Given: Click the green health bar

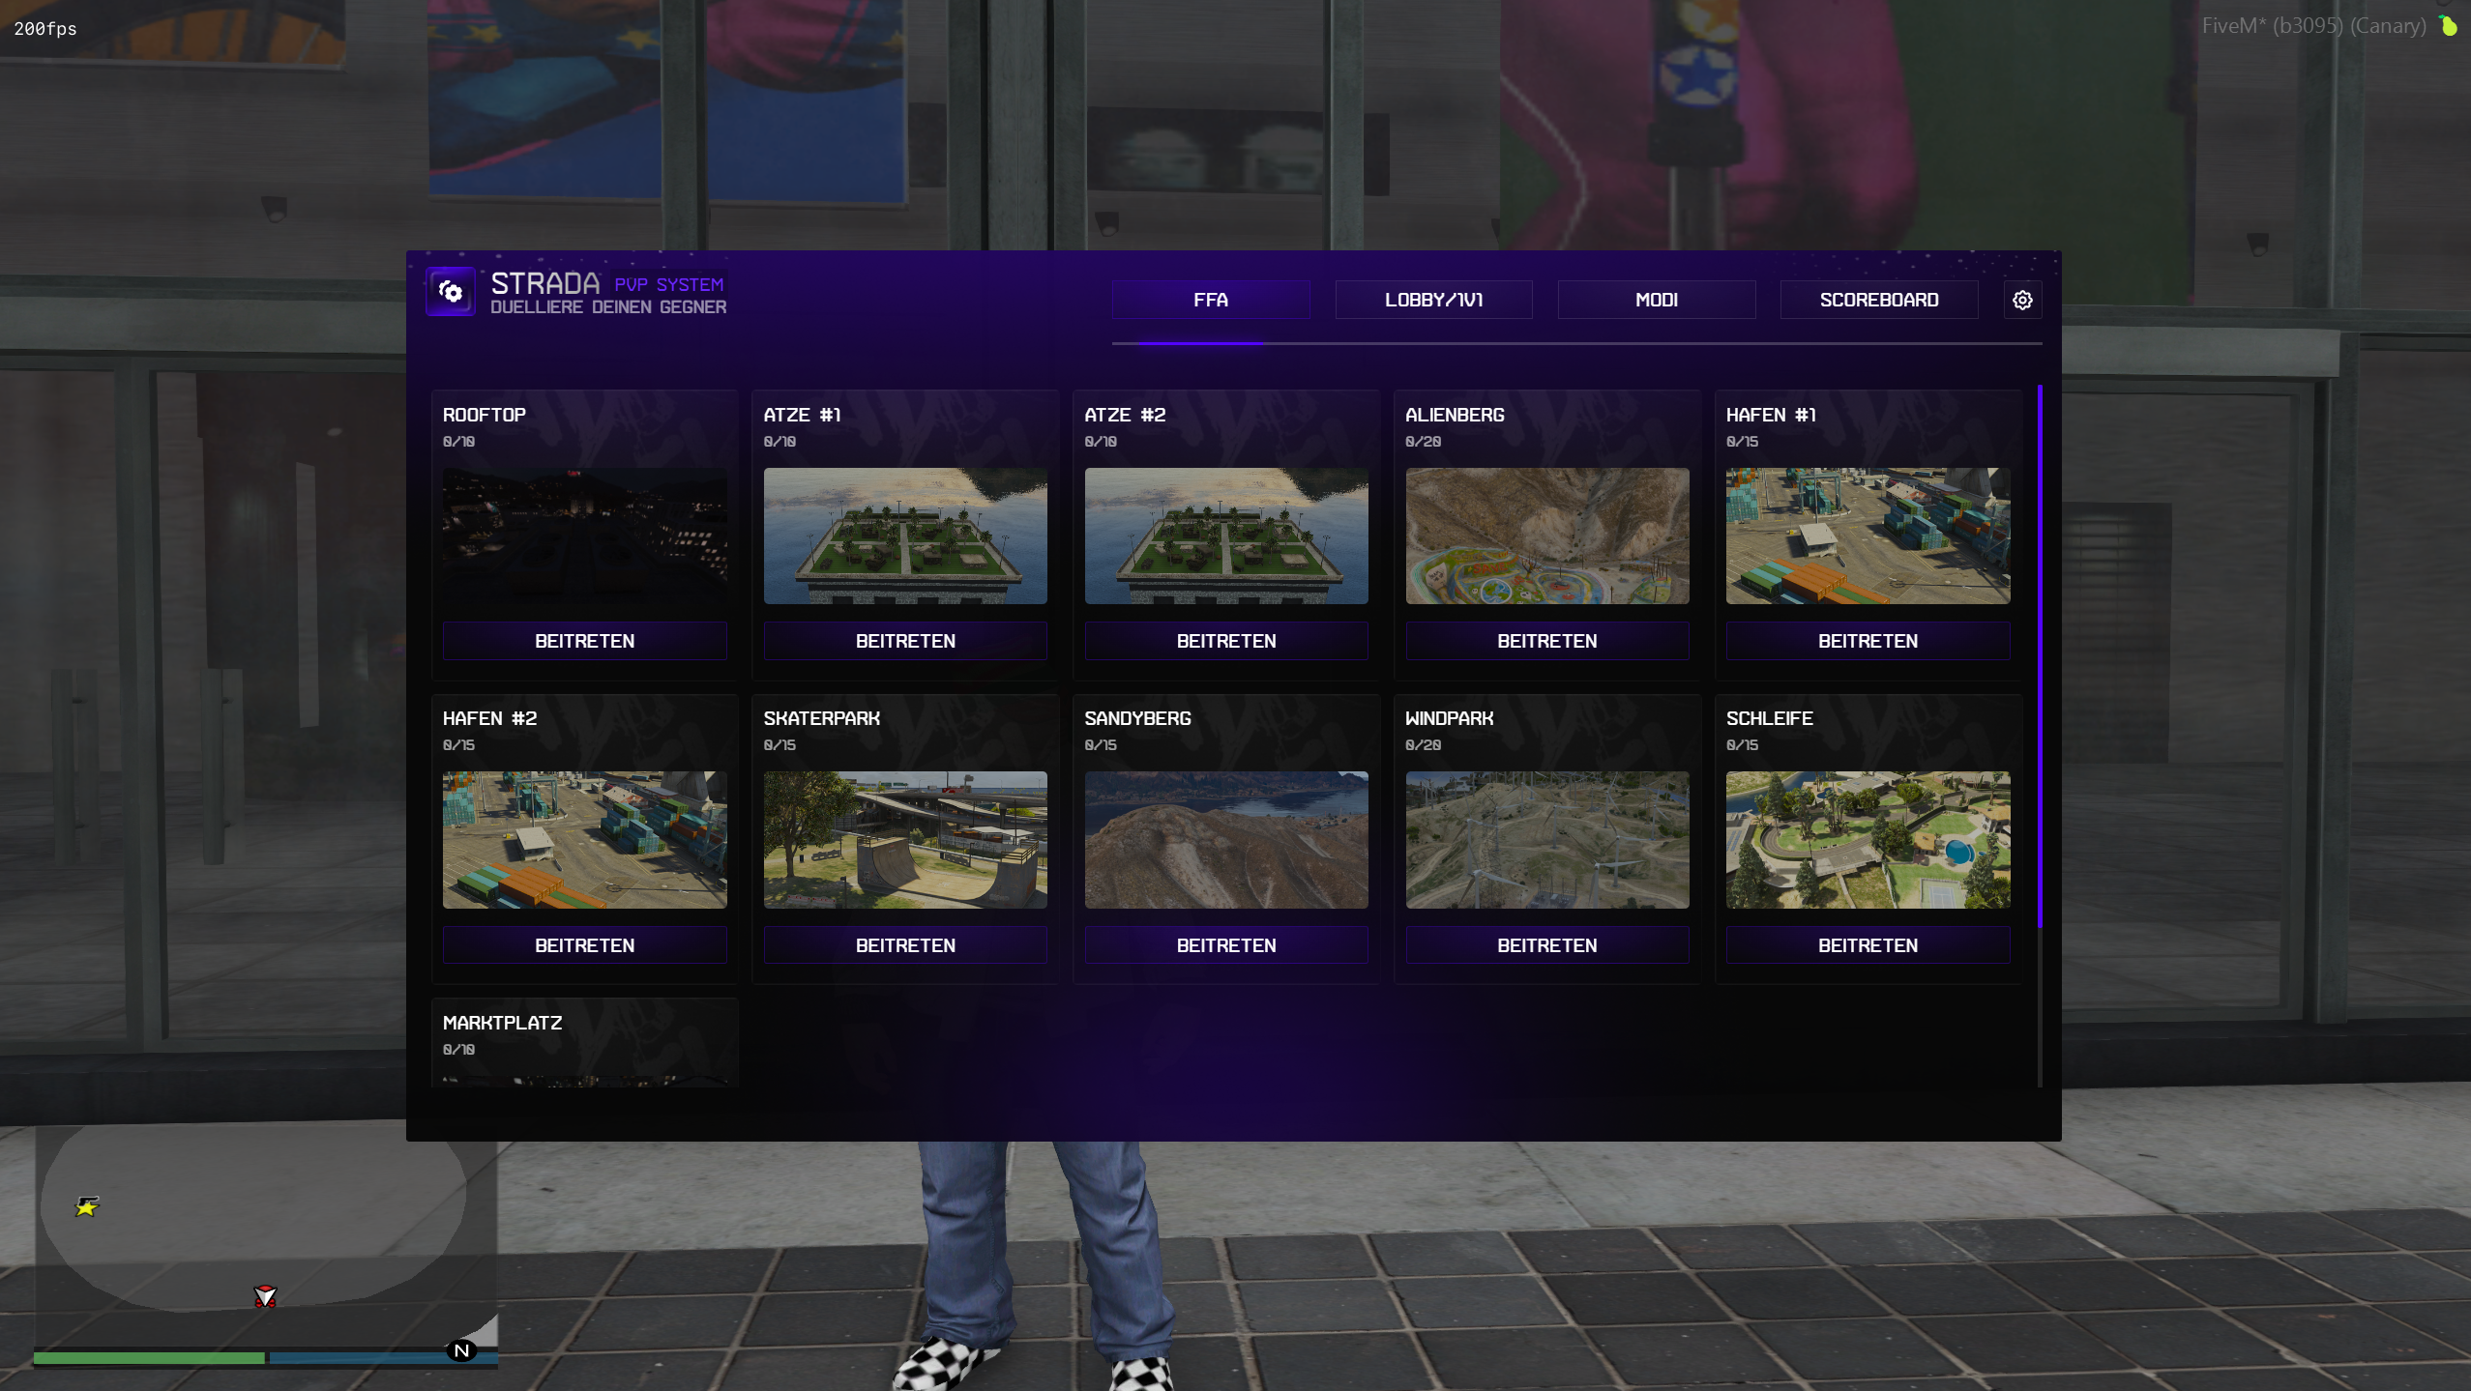Looking at the screenshot, I should [149, 1358].
